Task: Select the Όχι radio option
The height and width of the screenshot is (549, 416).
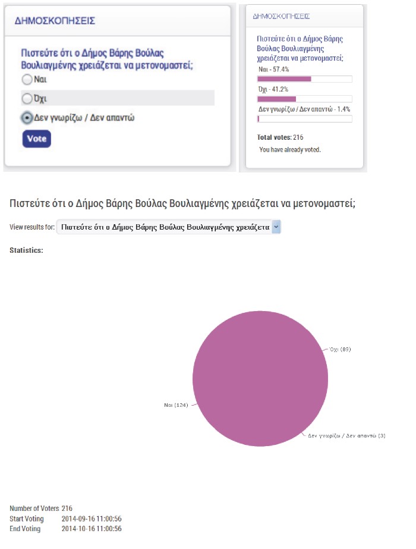Action: click(x=27, y=99)
